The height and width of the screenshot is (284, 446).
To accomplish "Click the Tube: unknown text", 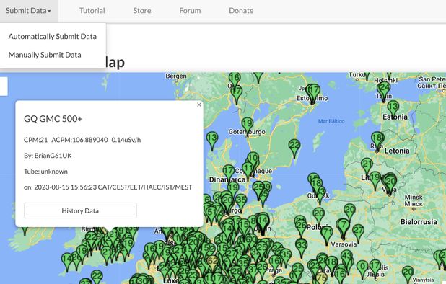I will (45, 172).
